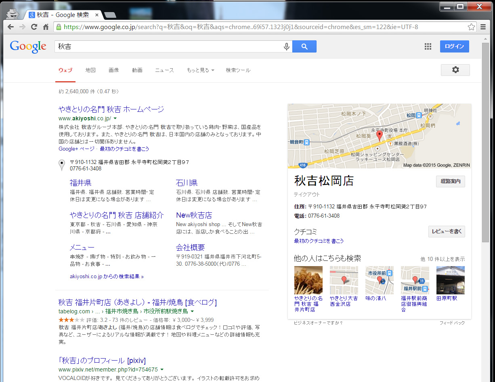Switch to the 画像 tab
495x382 pixels.
(x=114, y=70)
